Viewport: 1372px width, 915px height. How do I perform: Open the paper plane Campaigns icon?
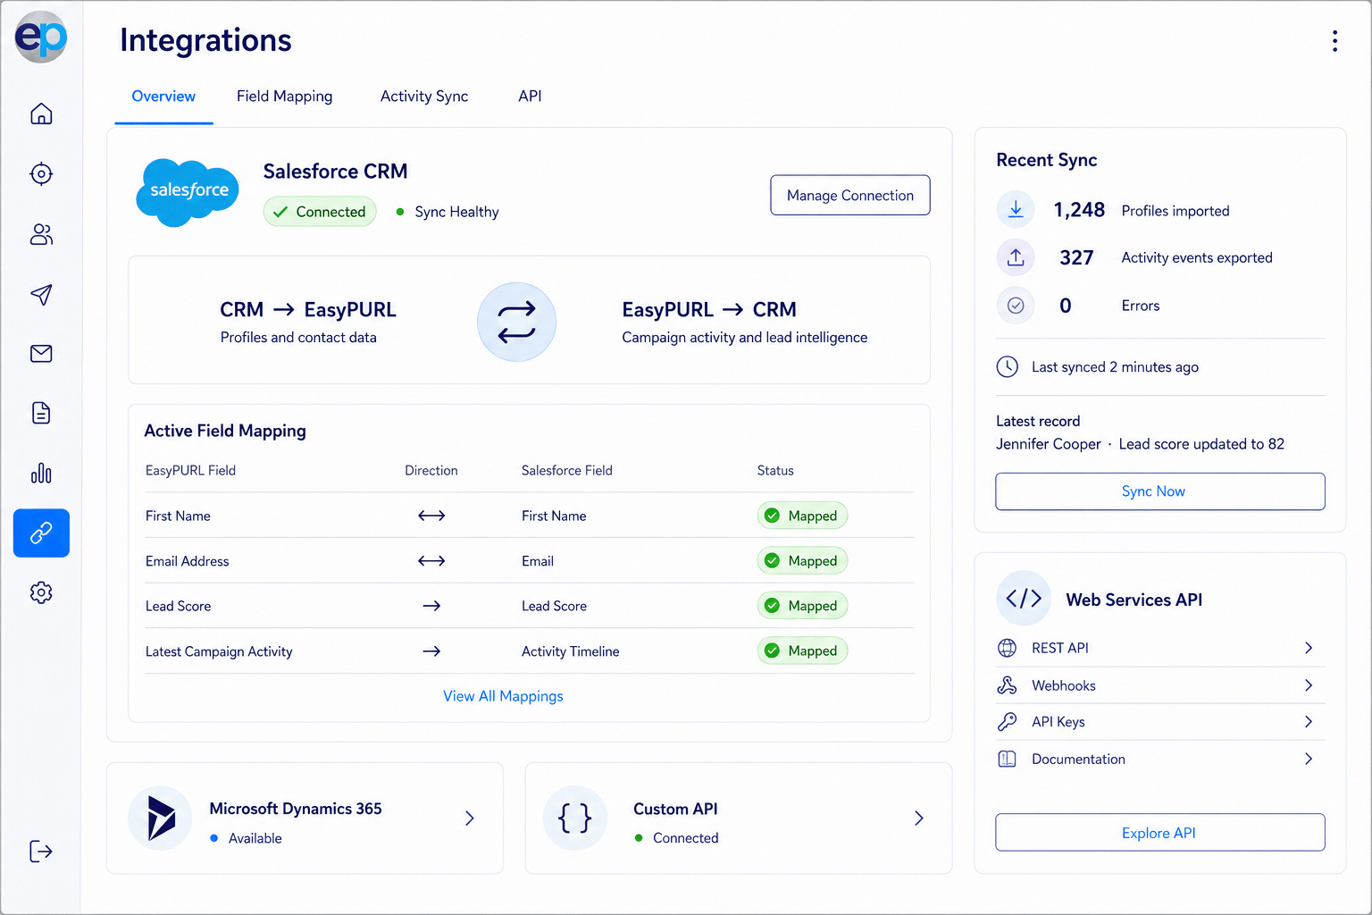41,294
